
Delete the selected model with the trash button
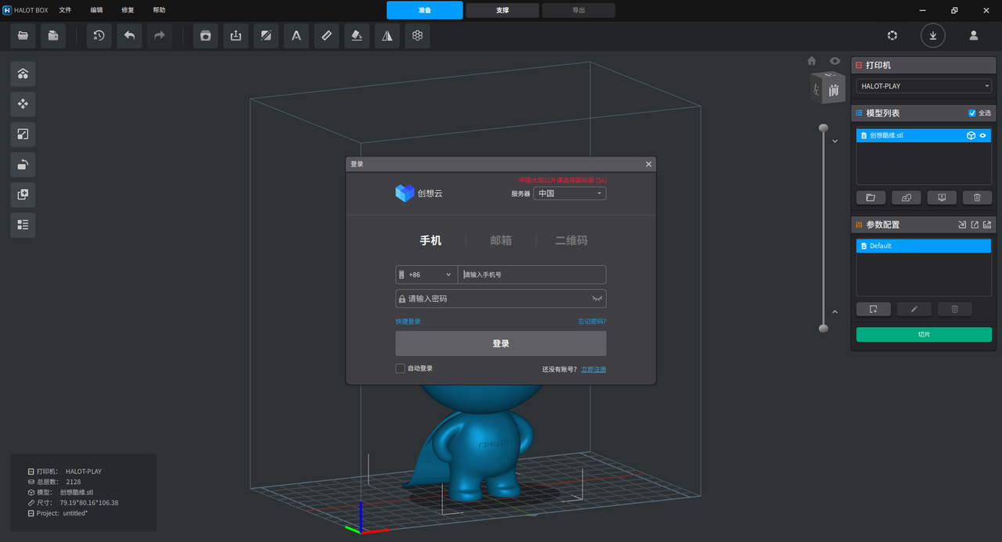coord(977,198)
